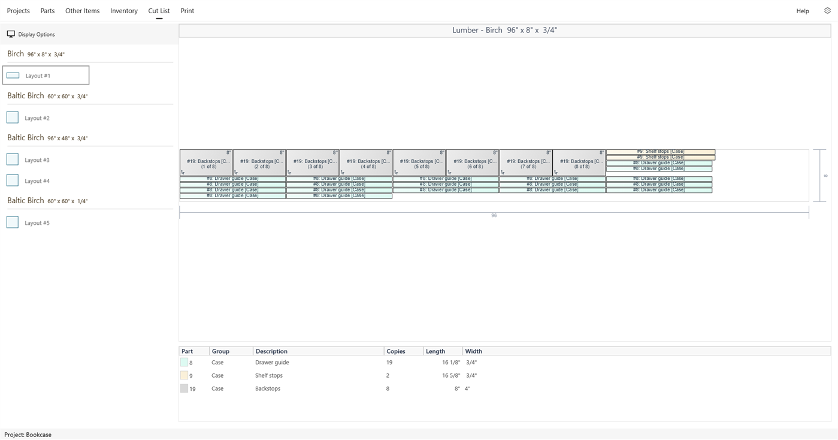Select Backstops piece 8 of 8

click(x=580, y=162)
